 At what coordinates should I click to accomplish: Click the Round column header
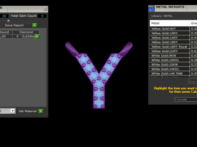coord(6,32)
